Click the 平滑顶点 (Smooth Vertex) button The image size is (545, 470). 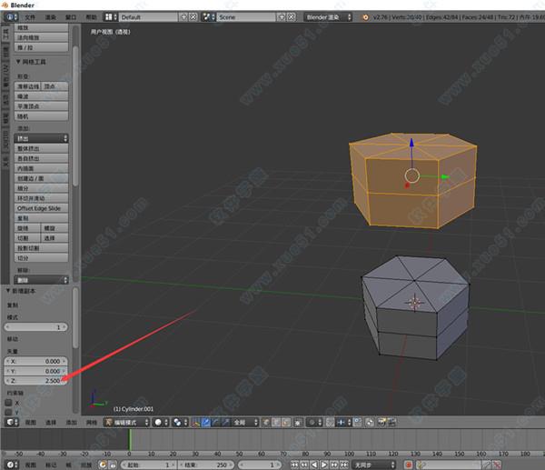point(41,106)
